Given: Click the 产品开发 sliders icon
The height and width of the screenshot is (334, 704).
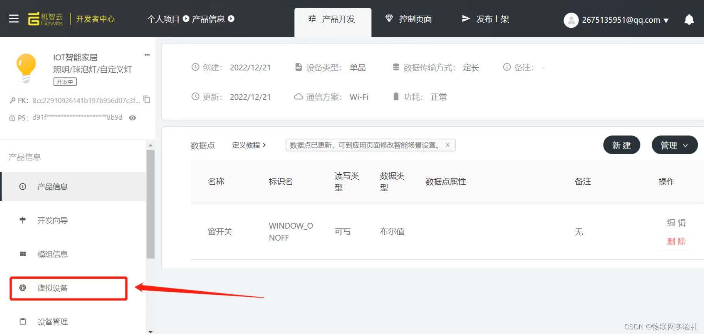Looking at the screenshot, I should pos(312,18).
